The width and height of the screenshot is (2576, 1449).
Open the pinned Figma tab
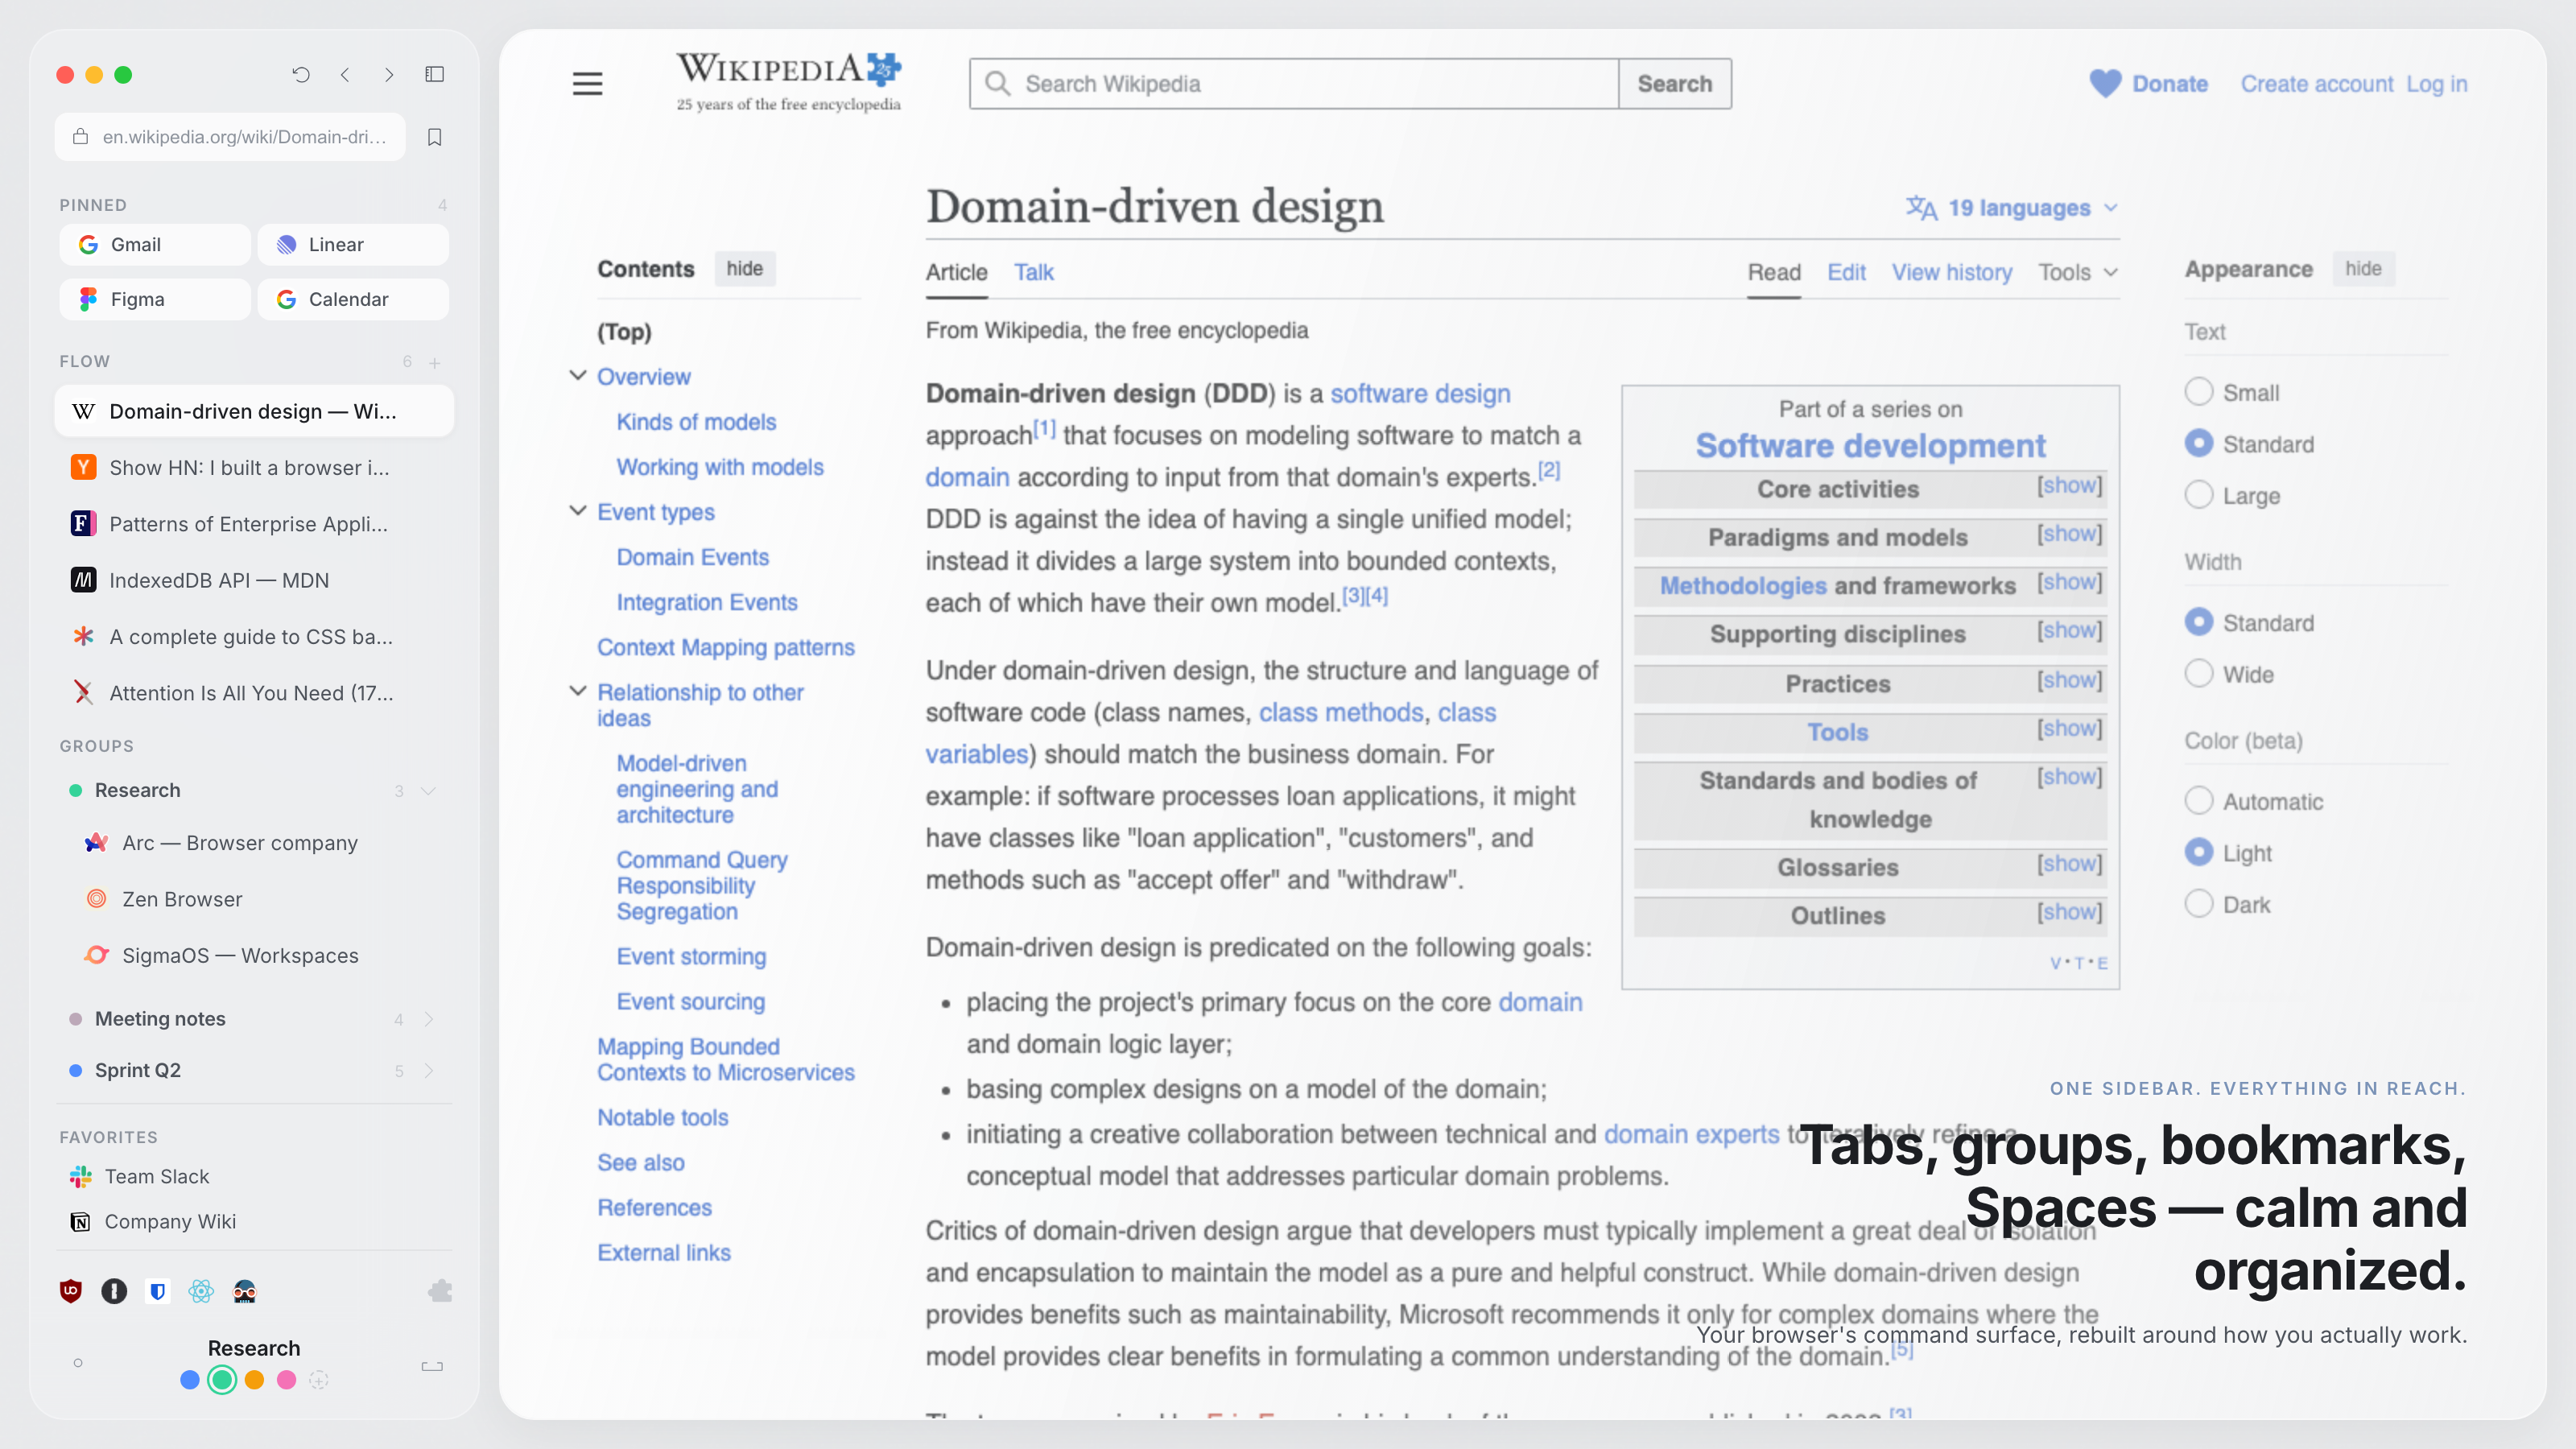coord(154,299)
